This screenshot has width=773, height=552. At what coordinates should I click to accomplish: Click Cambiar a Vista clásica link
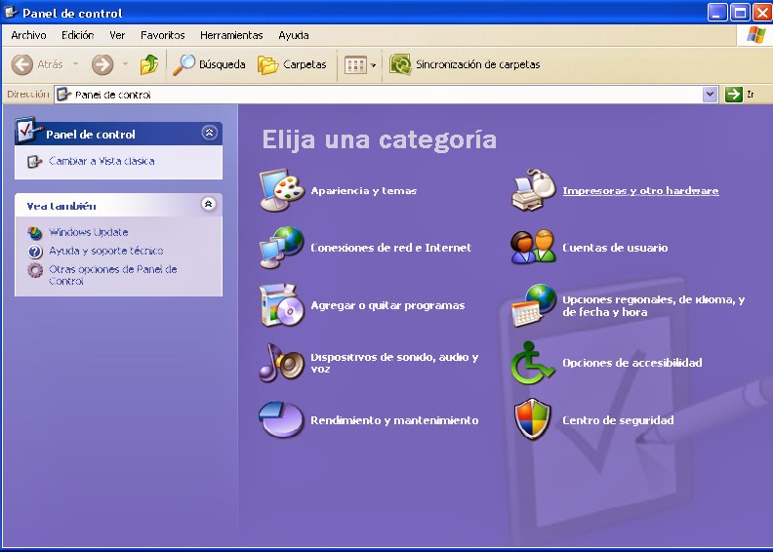click(102, 161)
